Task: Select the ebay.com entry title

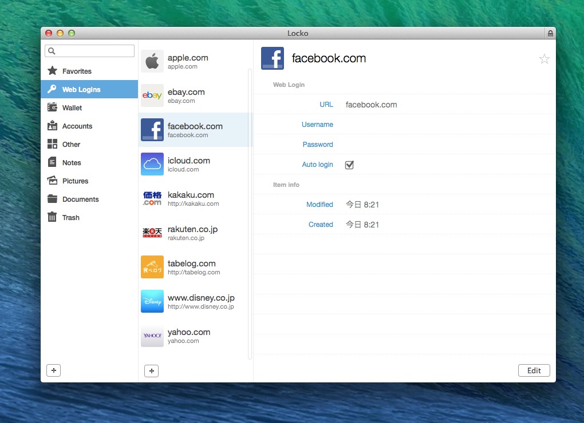Action: 186,92
